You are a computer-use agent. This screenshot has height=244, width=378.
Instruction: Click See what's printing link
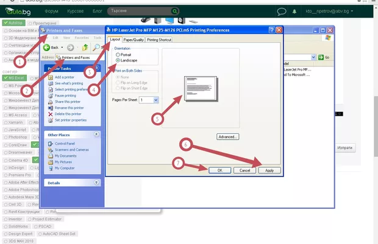pos(69,83)
